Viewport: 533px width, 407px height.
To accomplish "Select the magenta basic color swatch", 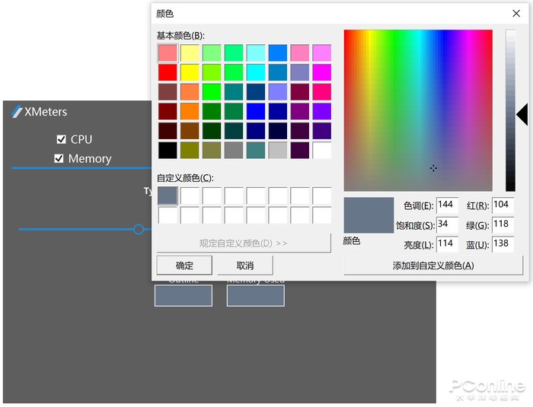I will (x=321, y=72).
